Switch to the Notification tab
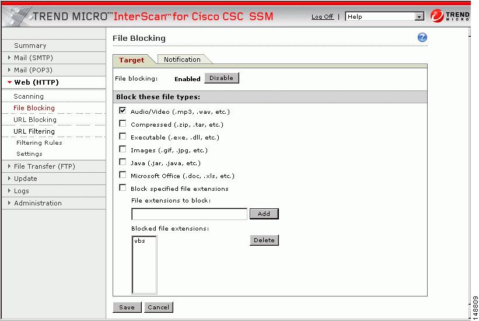This screenshot has height=321, width=479. point(183,60)
